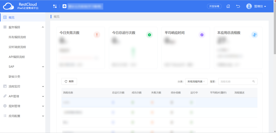The width and height of the screenshot is (276, 133).
Task: Click the 开发环境 environment button
Action: [214, 6]
